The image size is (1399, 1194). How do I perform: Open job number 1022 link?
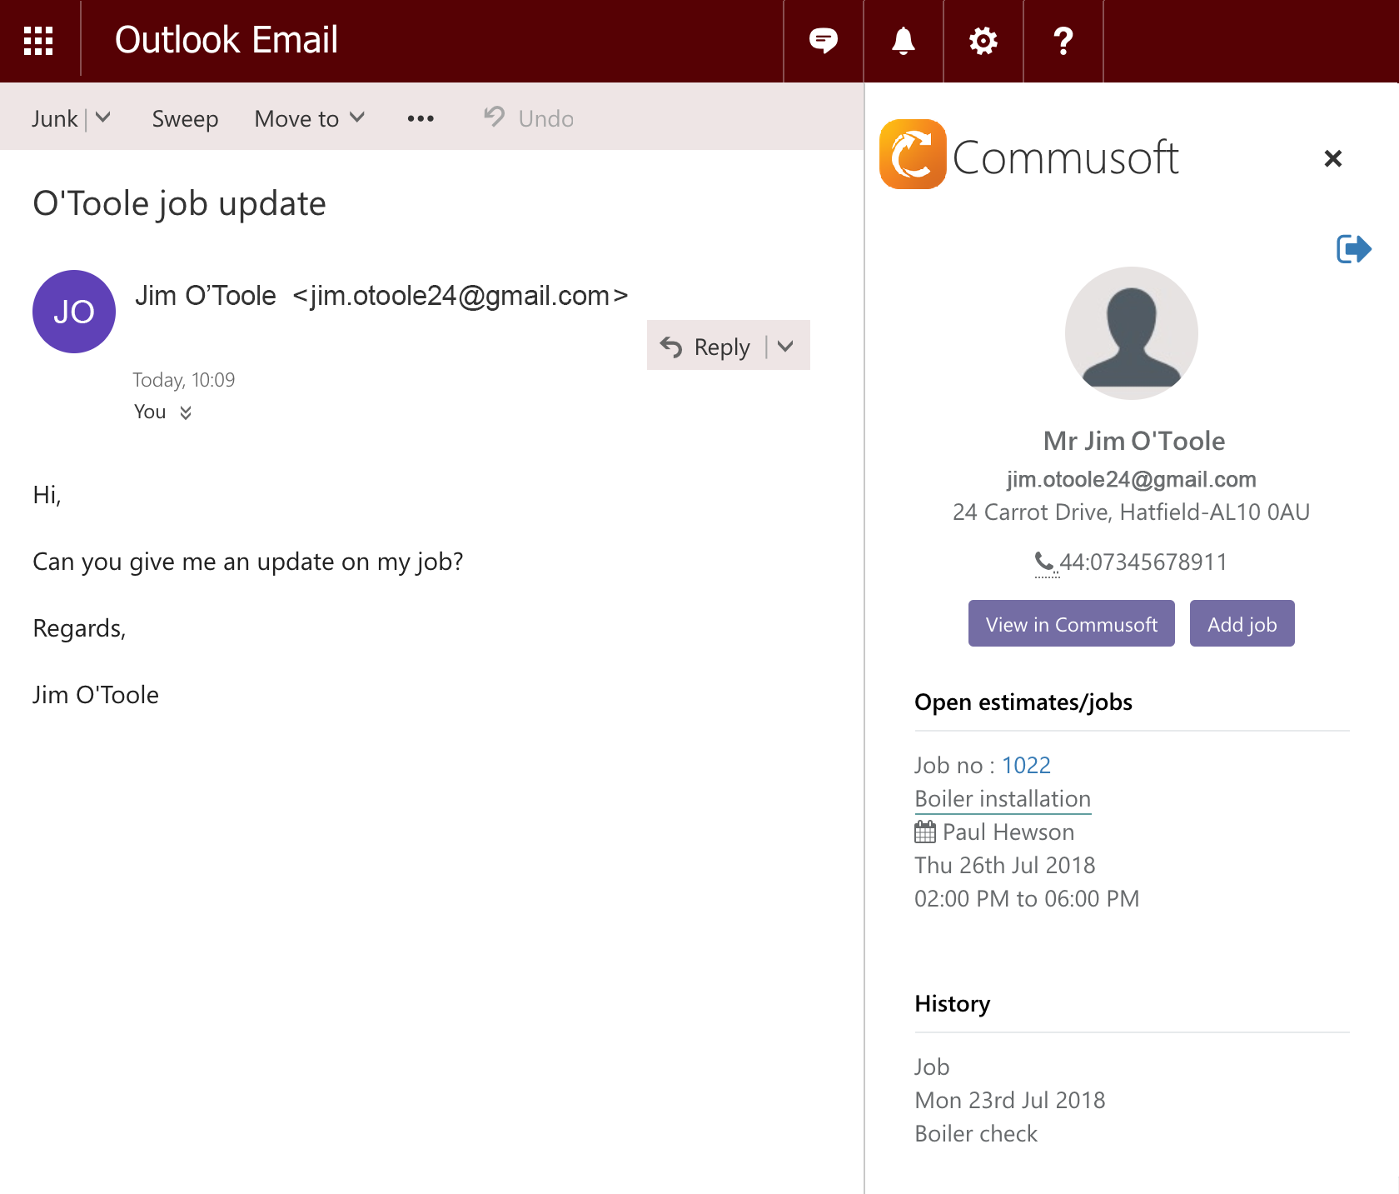point(1026,765)
